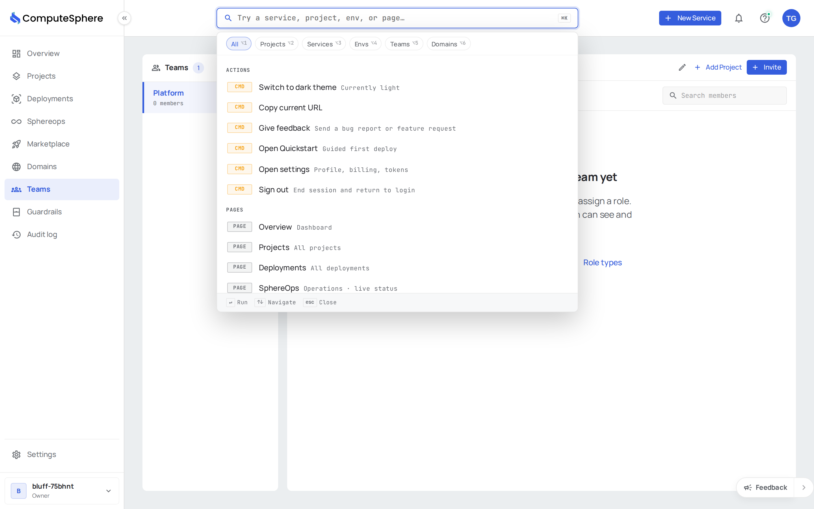Expand the Feedback widget chevron

pyautogui.click(x=804, y=488)
